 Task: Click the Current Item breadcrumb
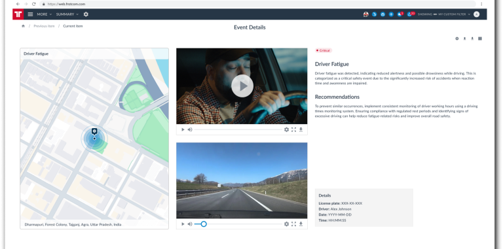(x=73, y=26)
